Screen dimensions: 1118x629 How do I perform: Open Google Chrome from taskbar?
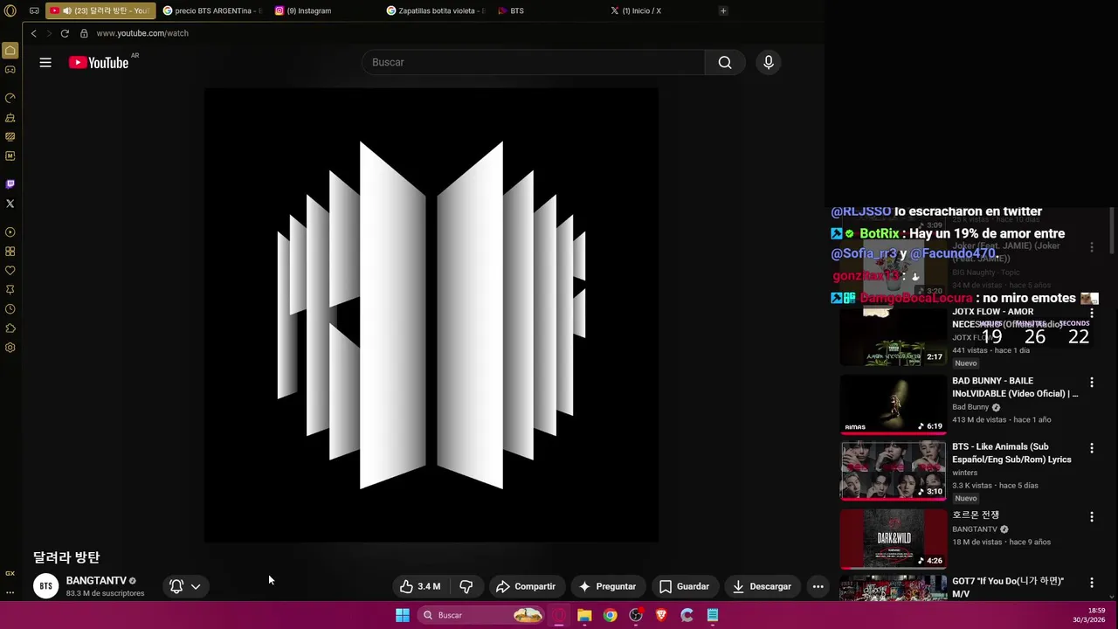[610, 615]
